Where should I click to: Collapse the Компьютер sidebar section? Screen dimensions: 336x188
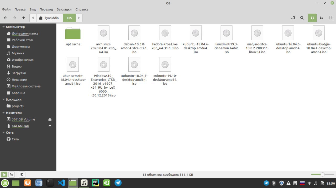3,27
